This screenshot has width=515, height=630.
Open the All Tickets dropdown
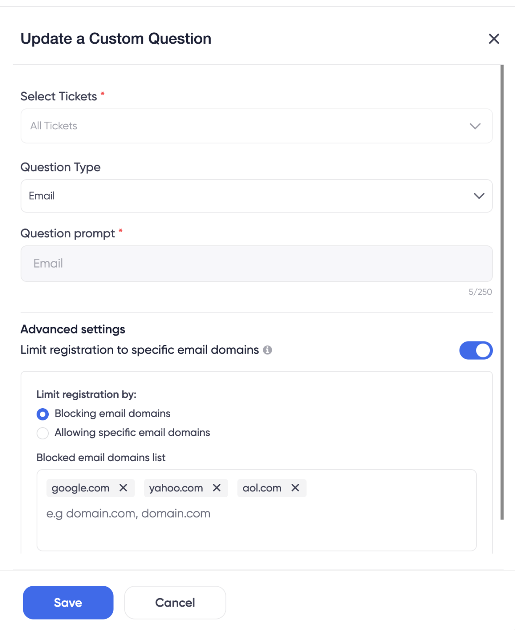coord(252,126)
